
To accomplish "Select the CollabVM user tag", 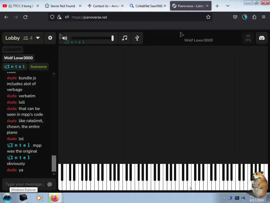I will click(x=13, y=49).
